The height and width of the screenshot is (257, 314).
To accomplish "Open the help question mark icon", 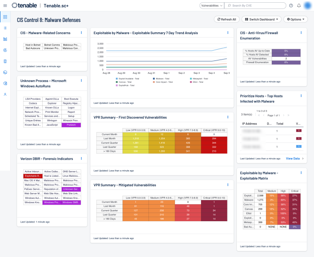I will click(x=291, y=5).
